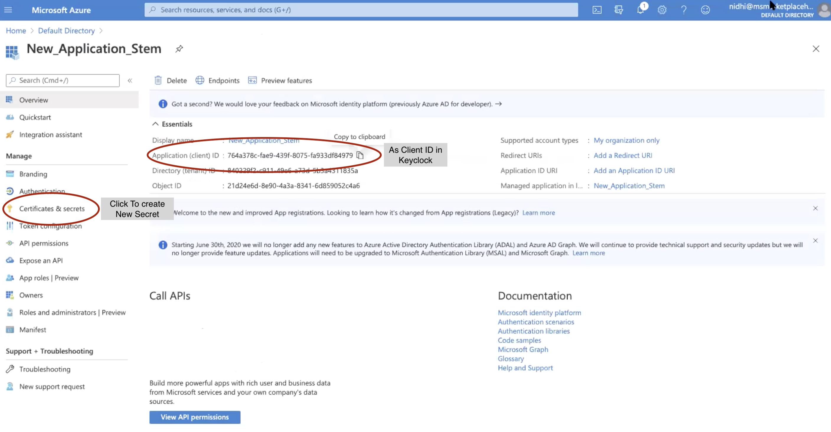Image resolution: width=831 pixels, height=432 pixels.
Task: Dismiss the ADAL deprecation notice
Action: 815,241
